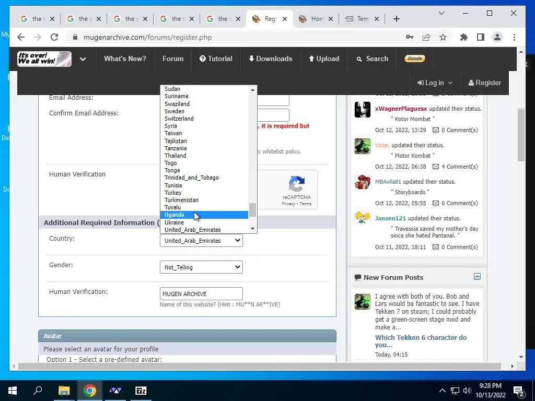Click the country list scroll-up arrow

pos(252,90)
